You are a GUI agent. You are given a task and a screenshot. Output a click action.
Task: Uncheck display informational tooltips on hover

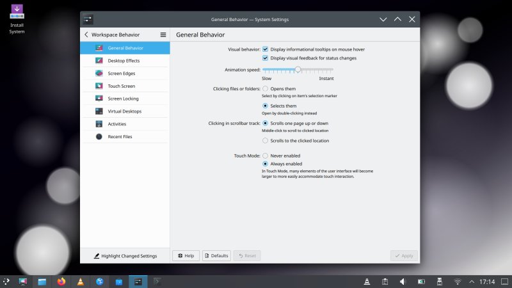tap(266, 49)
